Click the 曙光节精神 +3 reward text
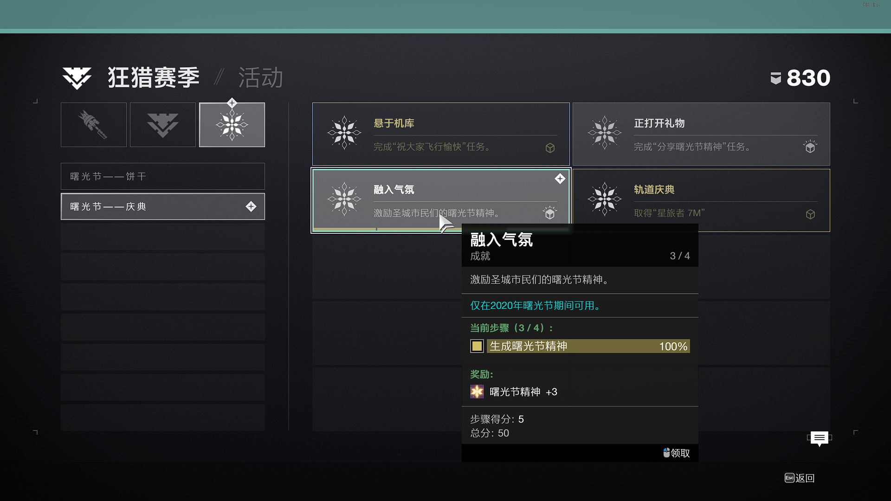Screen dimensions: 891x501 (523, 392)
